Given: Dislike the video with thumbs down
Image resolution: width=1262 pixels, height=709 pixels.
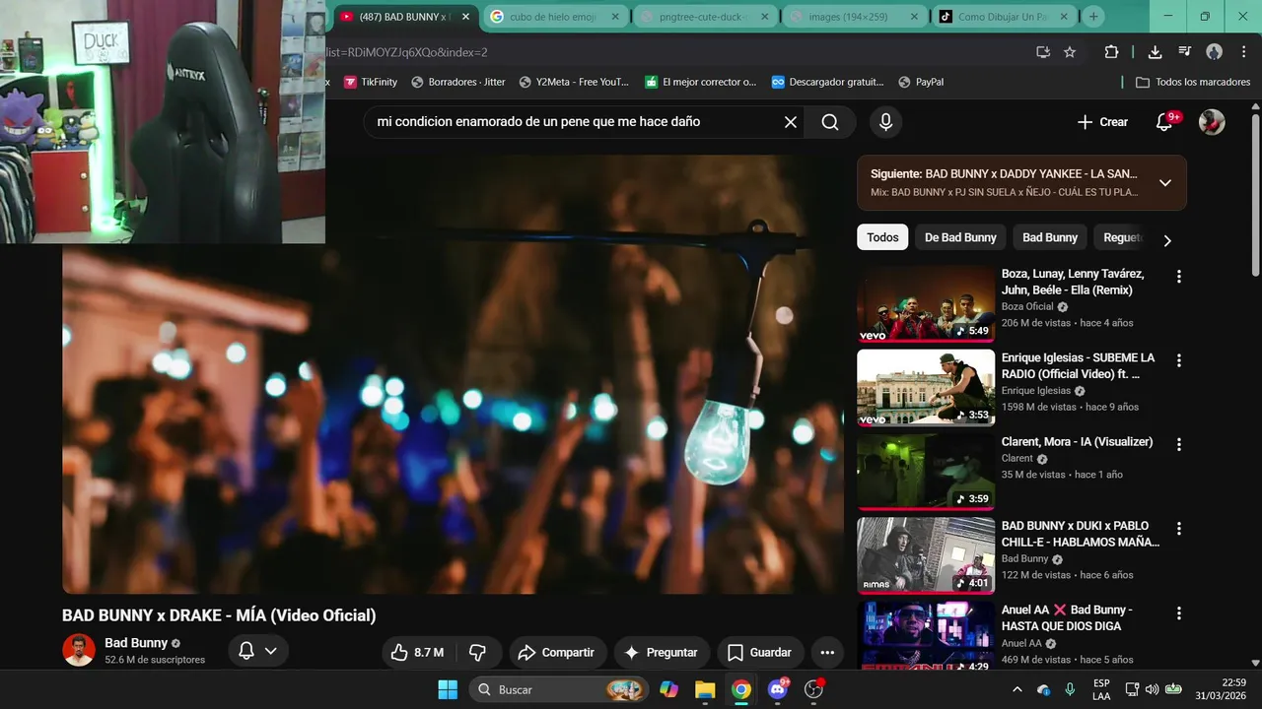Looking at the screenshot, I should [477, 652].
